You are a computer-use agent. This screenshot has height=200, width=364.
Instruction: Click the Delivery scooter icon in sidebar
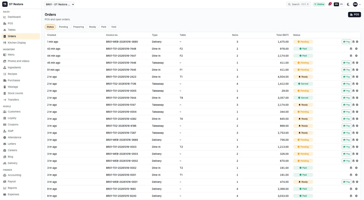coord(5,163)
